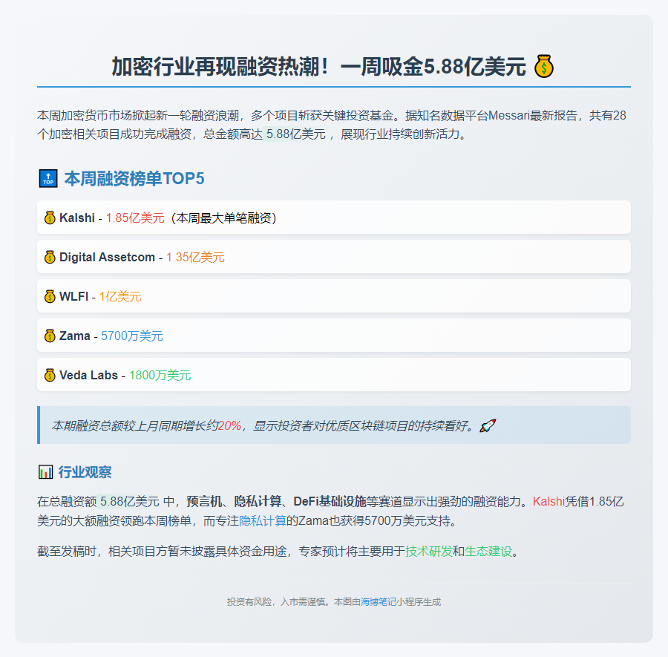The height and width of the screenshot is (657, 668).
Task: Click the Kalshi name in the ranking list
Action: tap(77, 218)
